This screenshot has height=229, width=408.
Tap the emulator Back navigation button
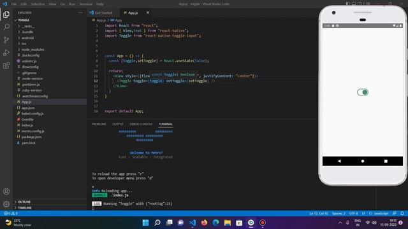click(x=339, y=161)
